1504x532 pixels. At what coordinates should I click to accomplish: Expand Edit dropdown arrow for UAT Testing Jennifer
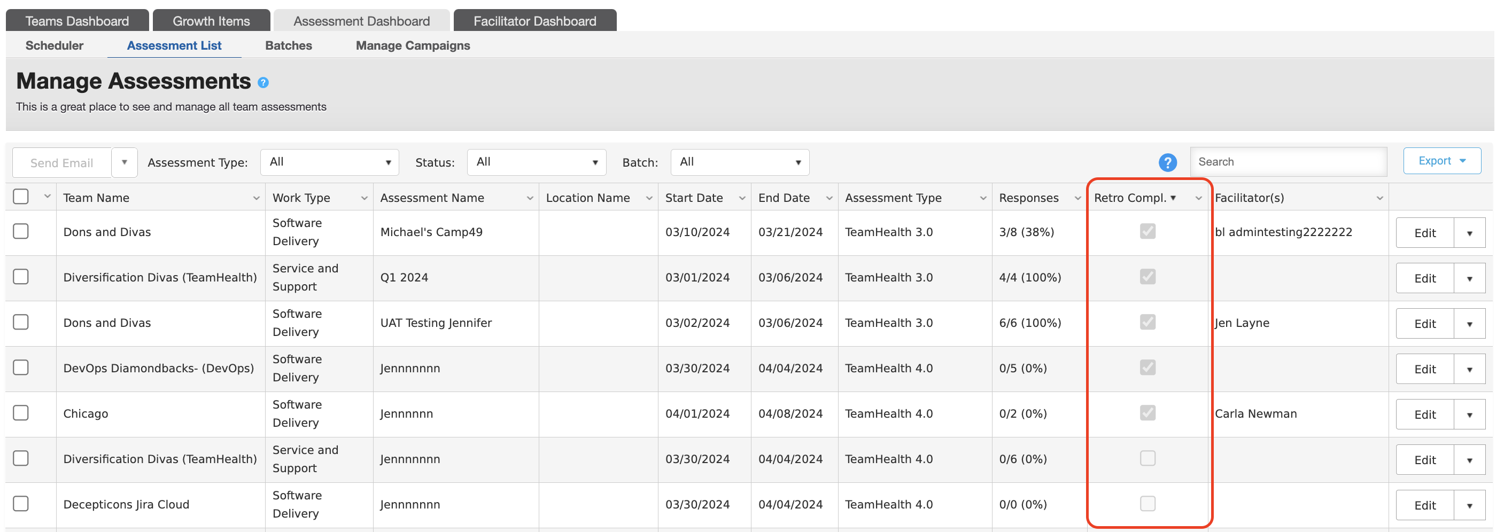[x=1470, y=324]
